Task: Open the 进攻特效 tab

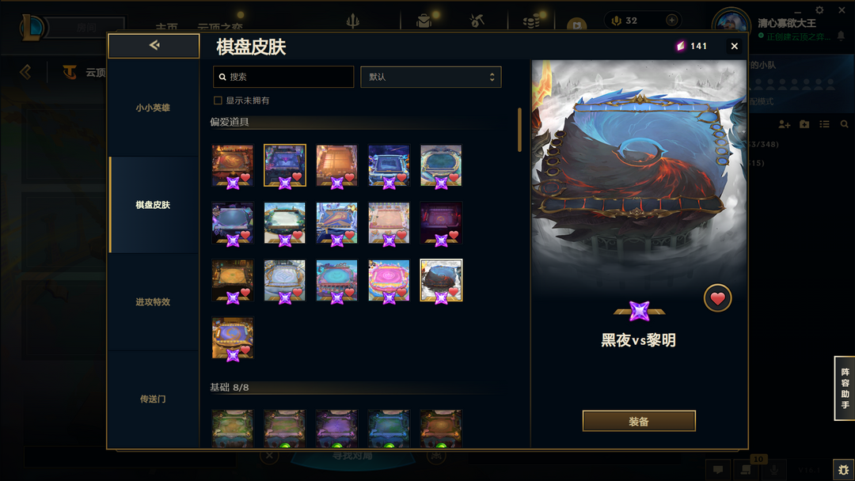Action: tap(154, 301)
